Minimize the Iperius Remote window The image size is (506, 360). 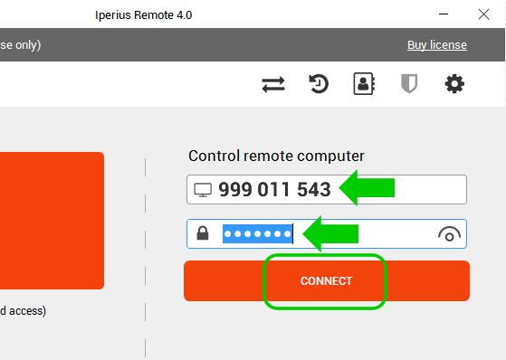click(444, 14)
